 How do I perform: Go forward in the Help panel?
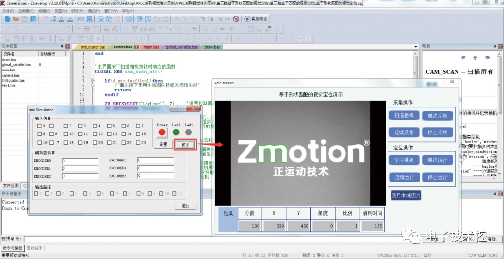coord(488,57)
